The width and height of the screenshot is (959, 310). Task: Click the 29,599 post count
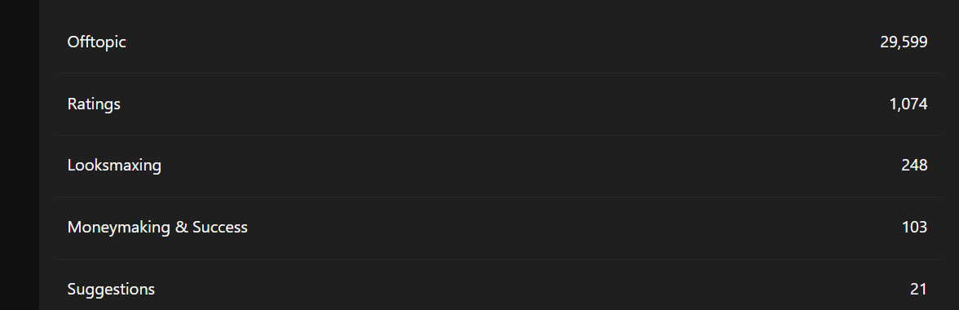pyautogui.click(x=904, y=42)
